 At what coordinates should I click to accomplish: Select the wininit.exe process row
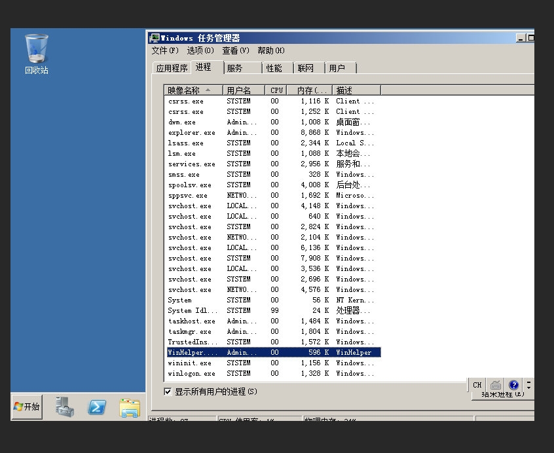pyautogui.click(x=274, y=363)
